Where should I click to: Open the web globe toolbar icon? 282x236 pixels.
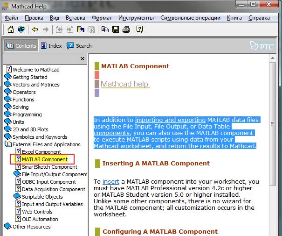pos(21,29)
